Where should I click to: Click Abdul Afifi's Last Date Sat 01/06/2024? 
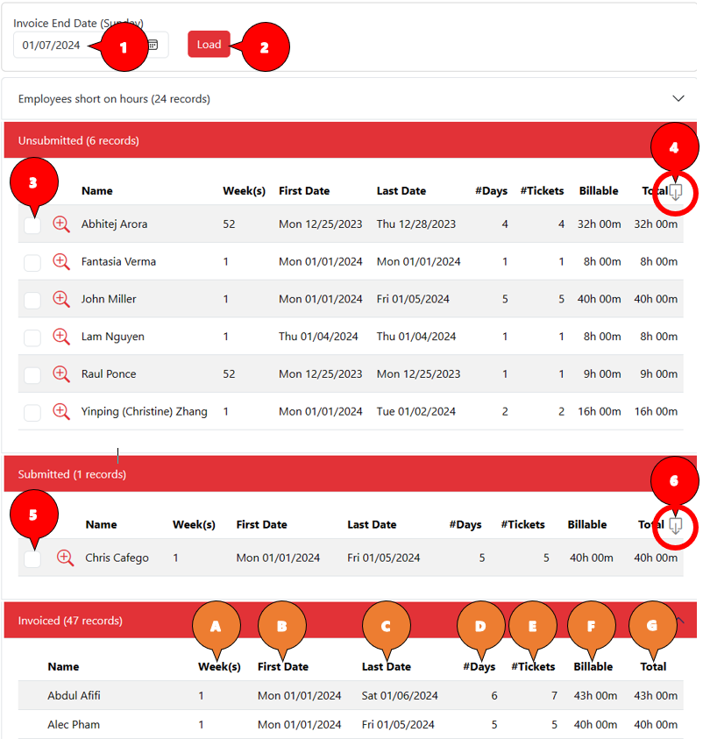[400, 696]
